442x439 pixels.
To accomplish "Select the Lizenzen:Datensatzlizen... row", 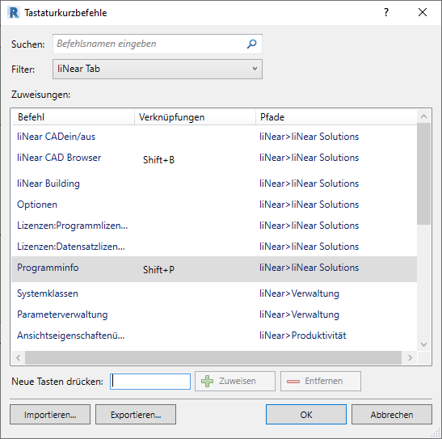I will pos(214,247).
